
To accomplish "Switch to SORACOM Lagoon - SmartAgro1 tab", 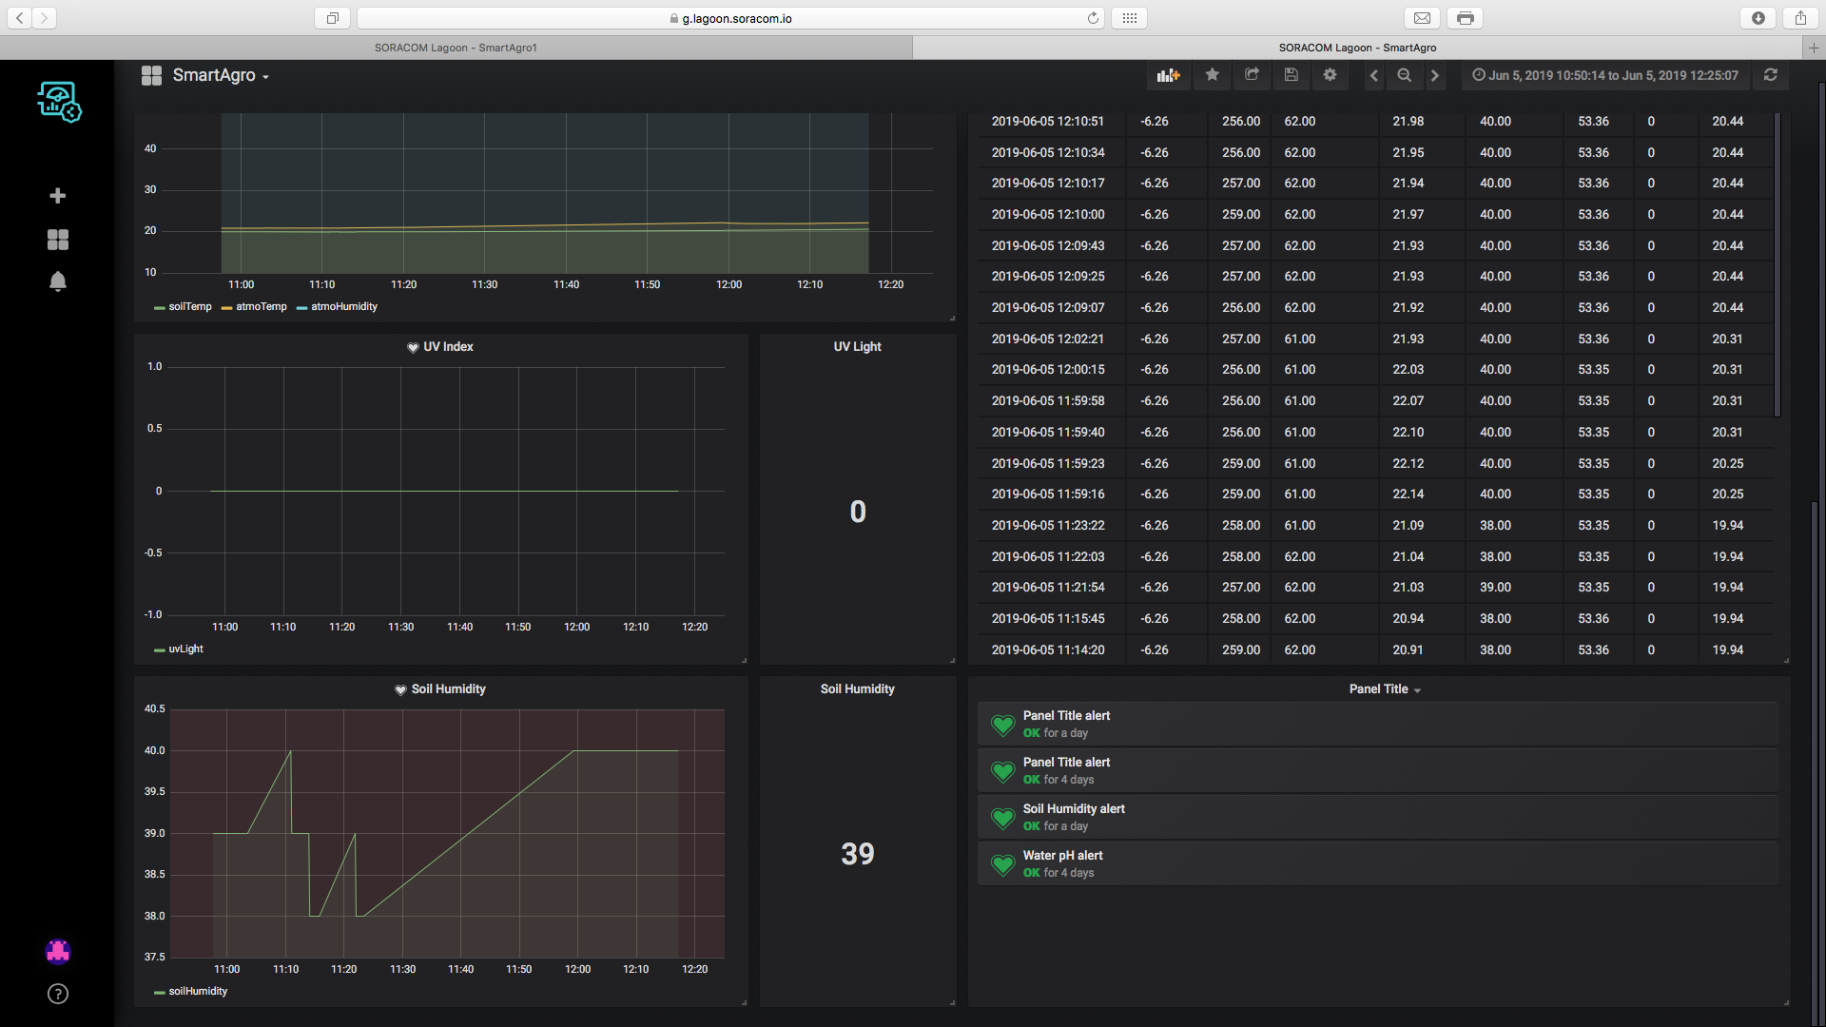I will tap(456, 48).
